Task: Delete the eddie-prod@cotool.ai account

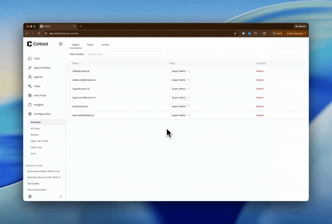Action: [x=260, y=80]
